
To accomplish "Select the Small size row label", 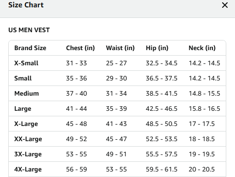I will point(23,78).
